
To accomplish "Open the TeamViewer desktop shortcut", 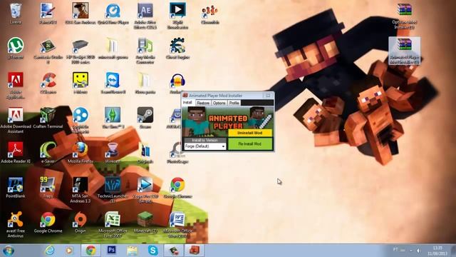I will [113, 83].
